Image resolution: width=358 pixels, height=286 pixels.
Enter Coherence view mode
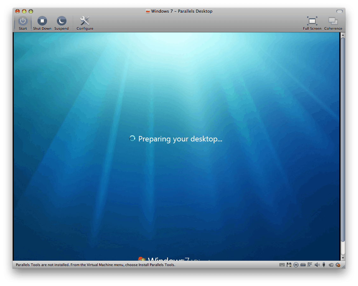[x=333, y=23]
